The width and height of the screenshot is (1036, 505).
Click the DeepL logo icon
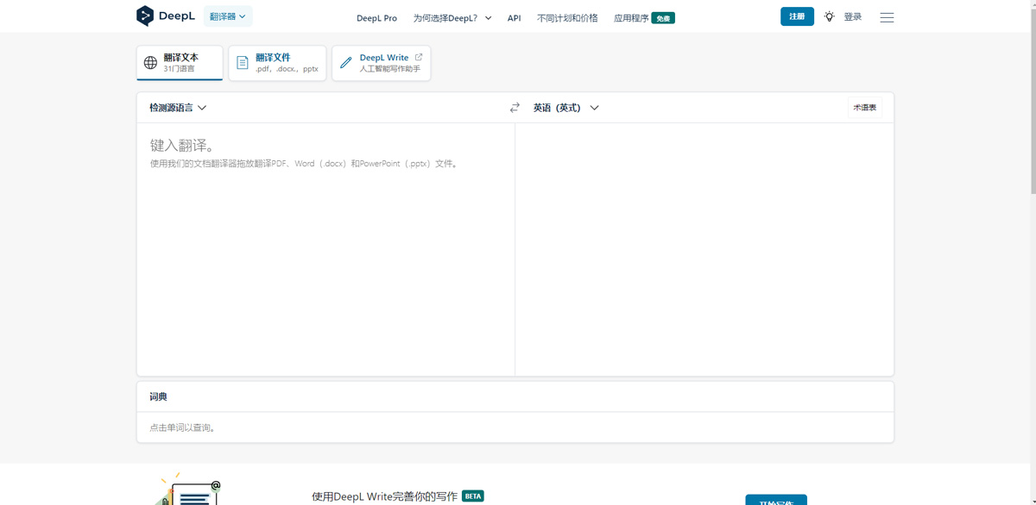click(x=145, y=16)
